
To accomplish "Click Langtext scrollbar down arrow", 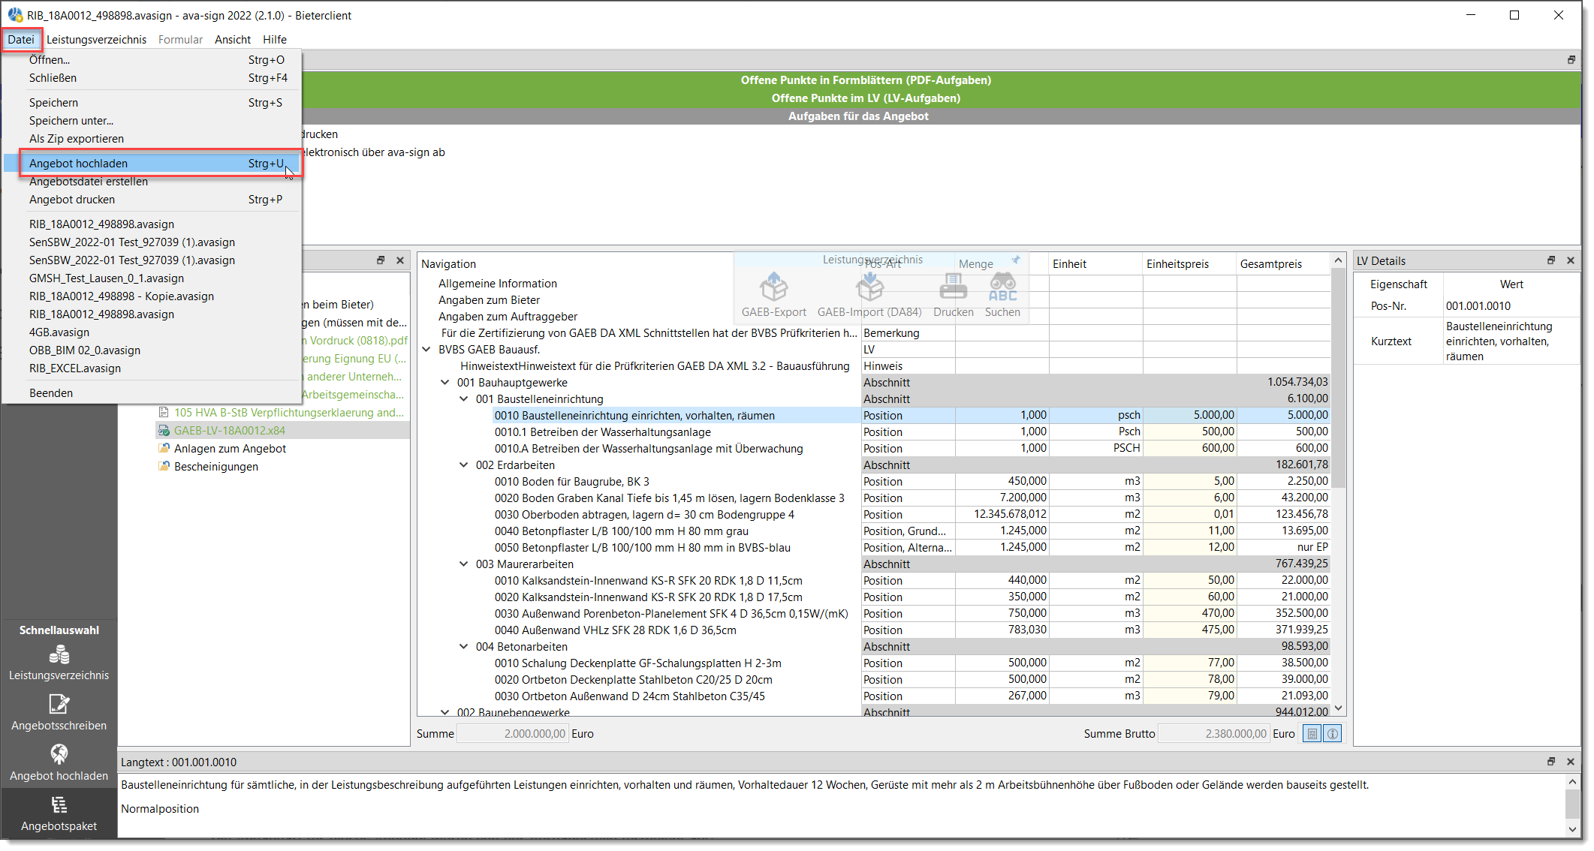I will click(1572, 829).
